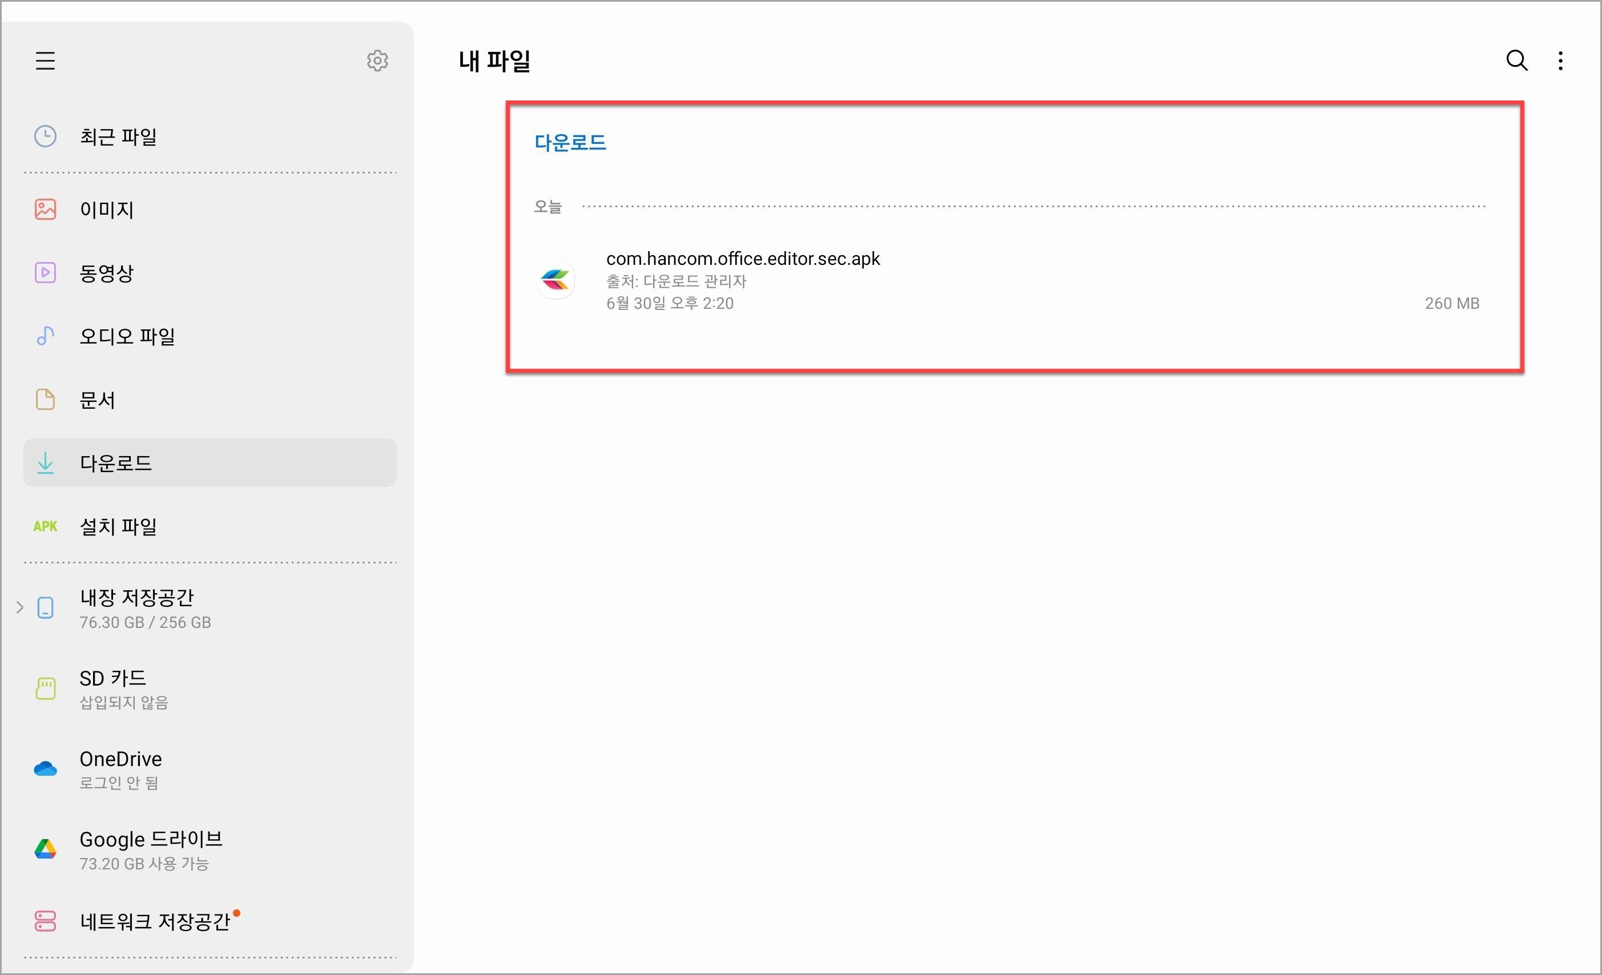Click the videos play icon
This screenshot has width=1602, height=975.
point(45,272)
